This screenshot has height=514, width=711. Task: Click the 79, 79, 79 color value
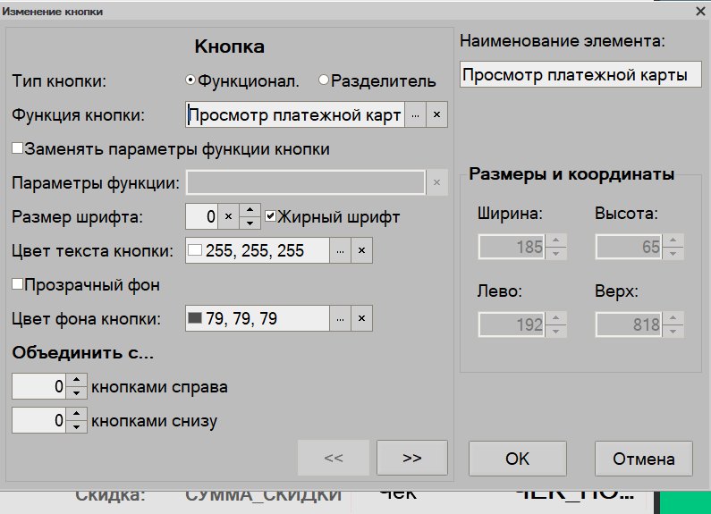[x=241, y=318]
